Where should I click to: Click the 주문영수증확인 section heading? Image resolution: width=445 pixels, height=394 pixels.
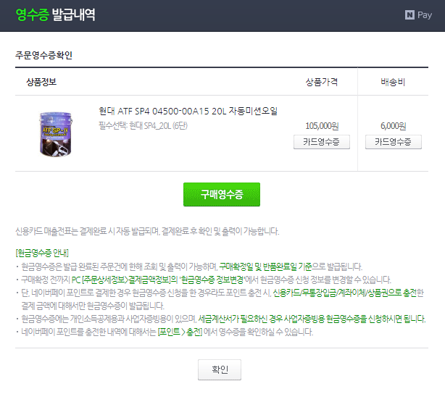43,55
